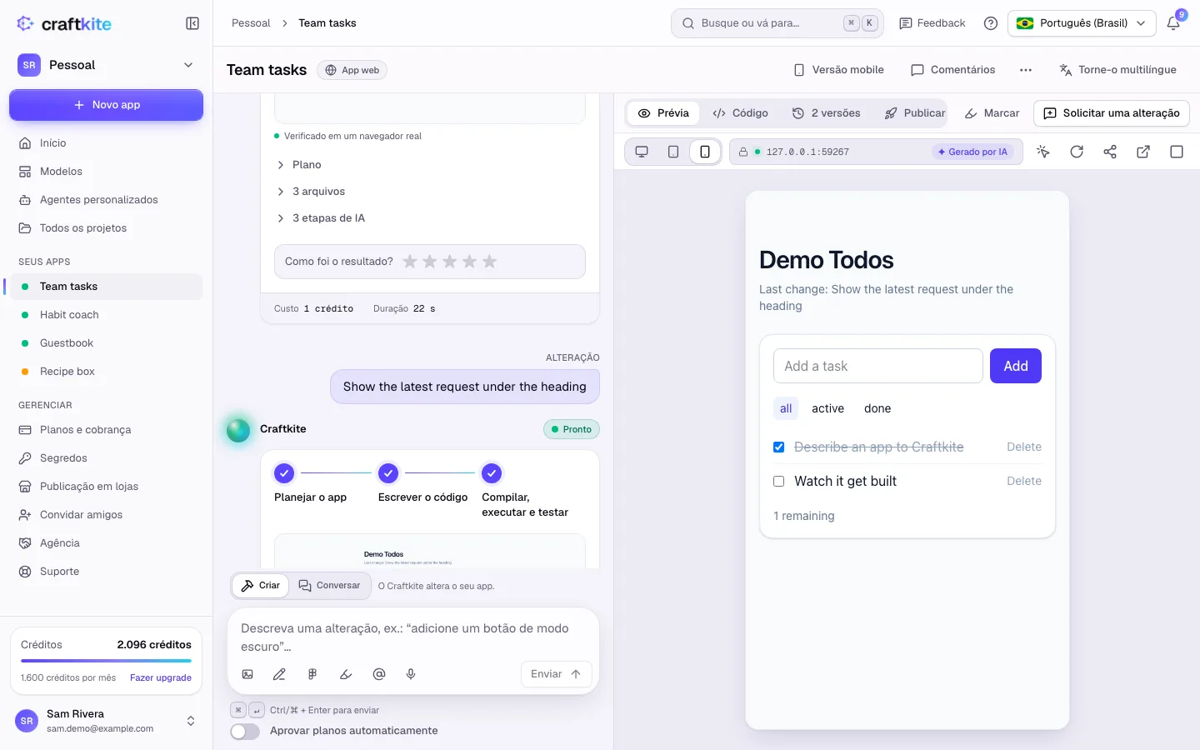
Task: Click the Add button in Demo Todos
Action: 1016,366
